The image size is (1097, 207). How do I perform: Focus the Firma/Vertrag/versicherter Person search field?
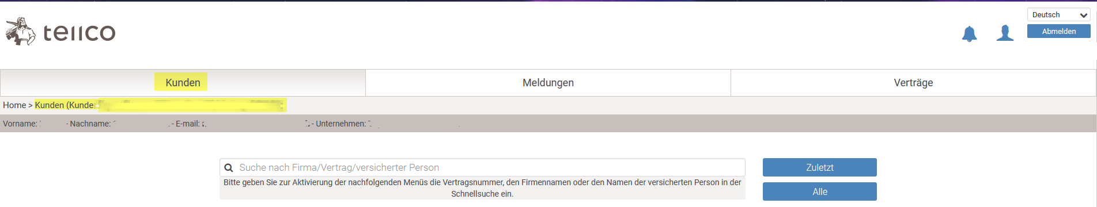pos(482,167)
